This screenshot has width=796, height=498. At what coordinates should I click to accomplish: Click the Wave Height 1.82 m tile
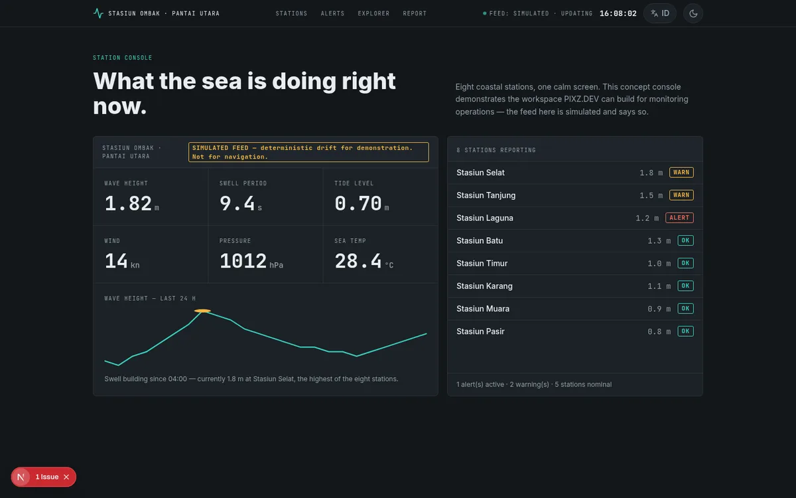coord(151,197)
